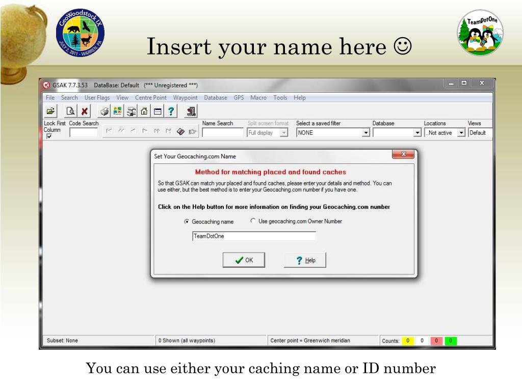522x391 pixels.
Task: Open the Tools menu
Action: tap(280, 98)
